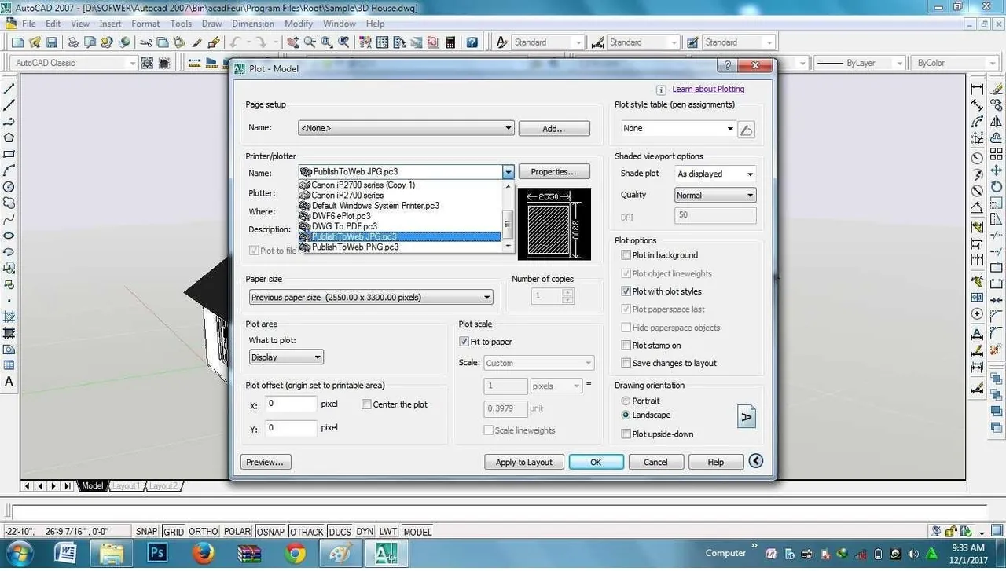The image size is (1006, 571).
Task: Click the Cut scissors icon
Action: pos(146,42)
